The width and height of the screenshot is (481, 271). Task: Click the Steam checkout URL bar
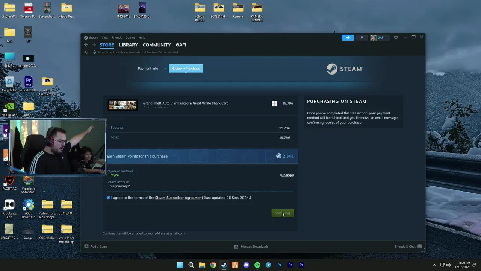coord(138,52)
